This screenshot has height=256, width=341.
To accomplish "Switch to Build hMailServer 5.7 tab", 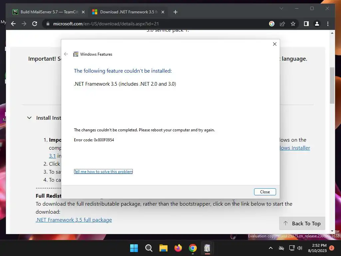I will coord(49,12).
